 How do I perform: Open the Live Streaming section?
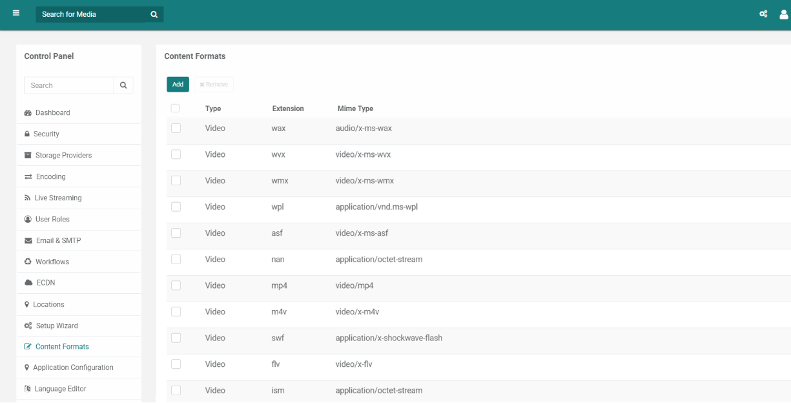pos(57,198)
